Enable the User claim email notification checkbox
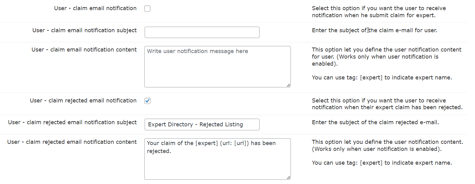 point(147,9)
